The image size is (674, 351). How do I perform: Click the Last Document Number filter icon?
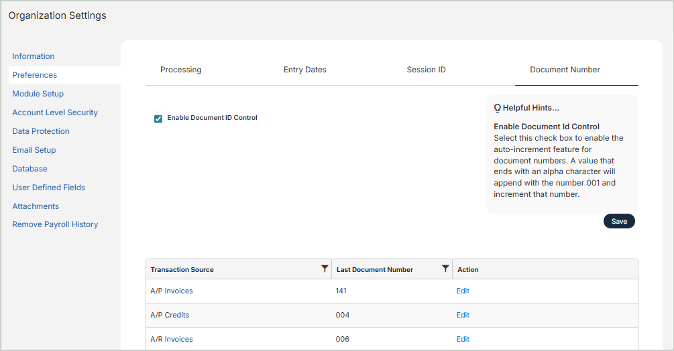point(445,269)
